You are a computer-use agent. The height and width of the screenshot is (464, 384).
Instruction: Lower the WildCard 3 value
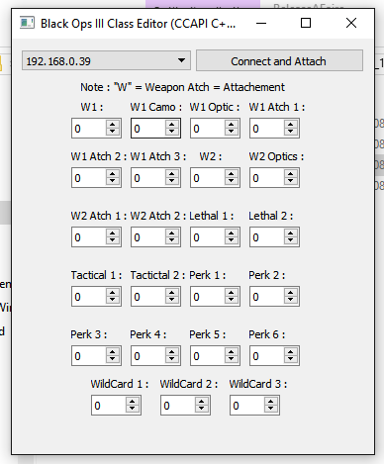[271, 409]
